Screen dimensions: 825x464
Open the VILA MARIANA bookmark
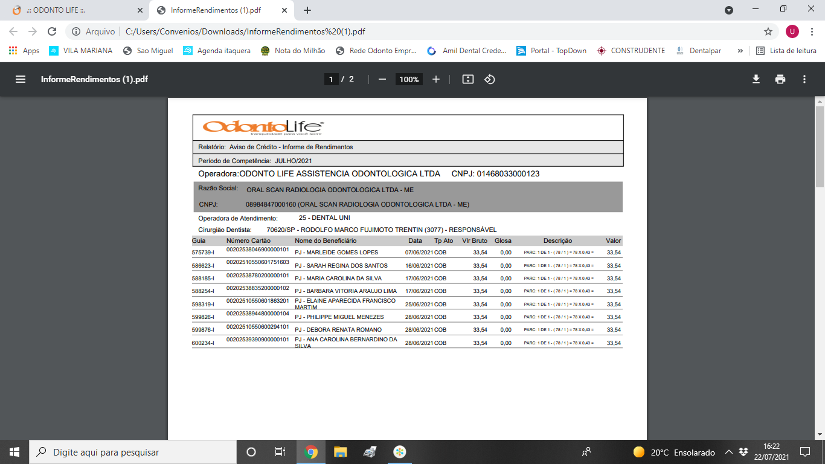coord(81,51)
